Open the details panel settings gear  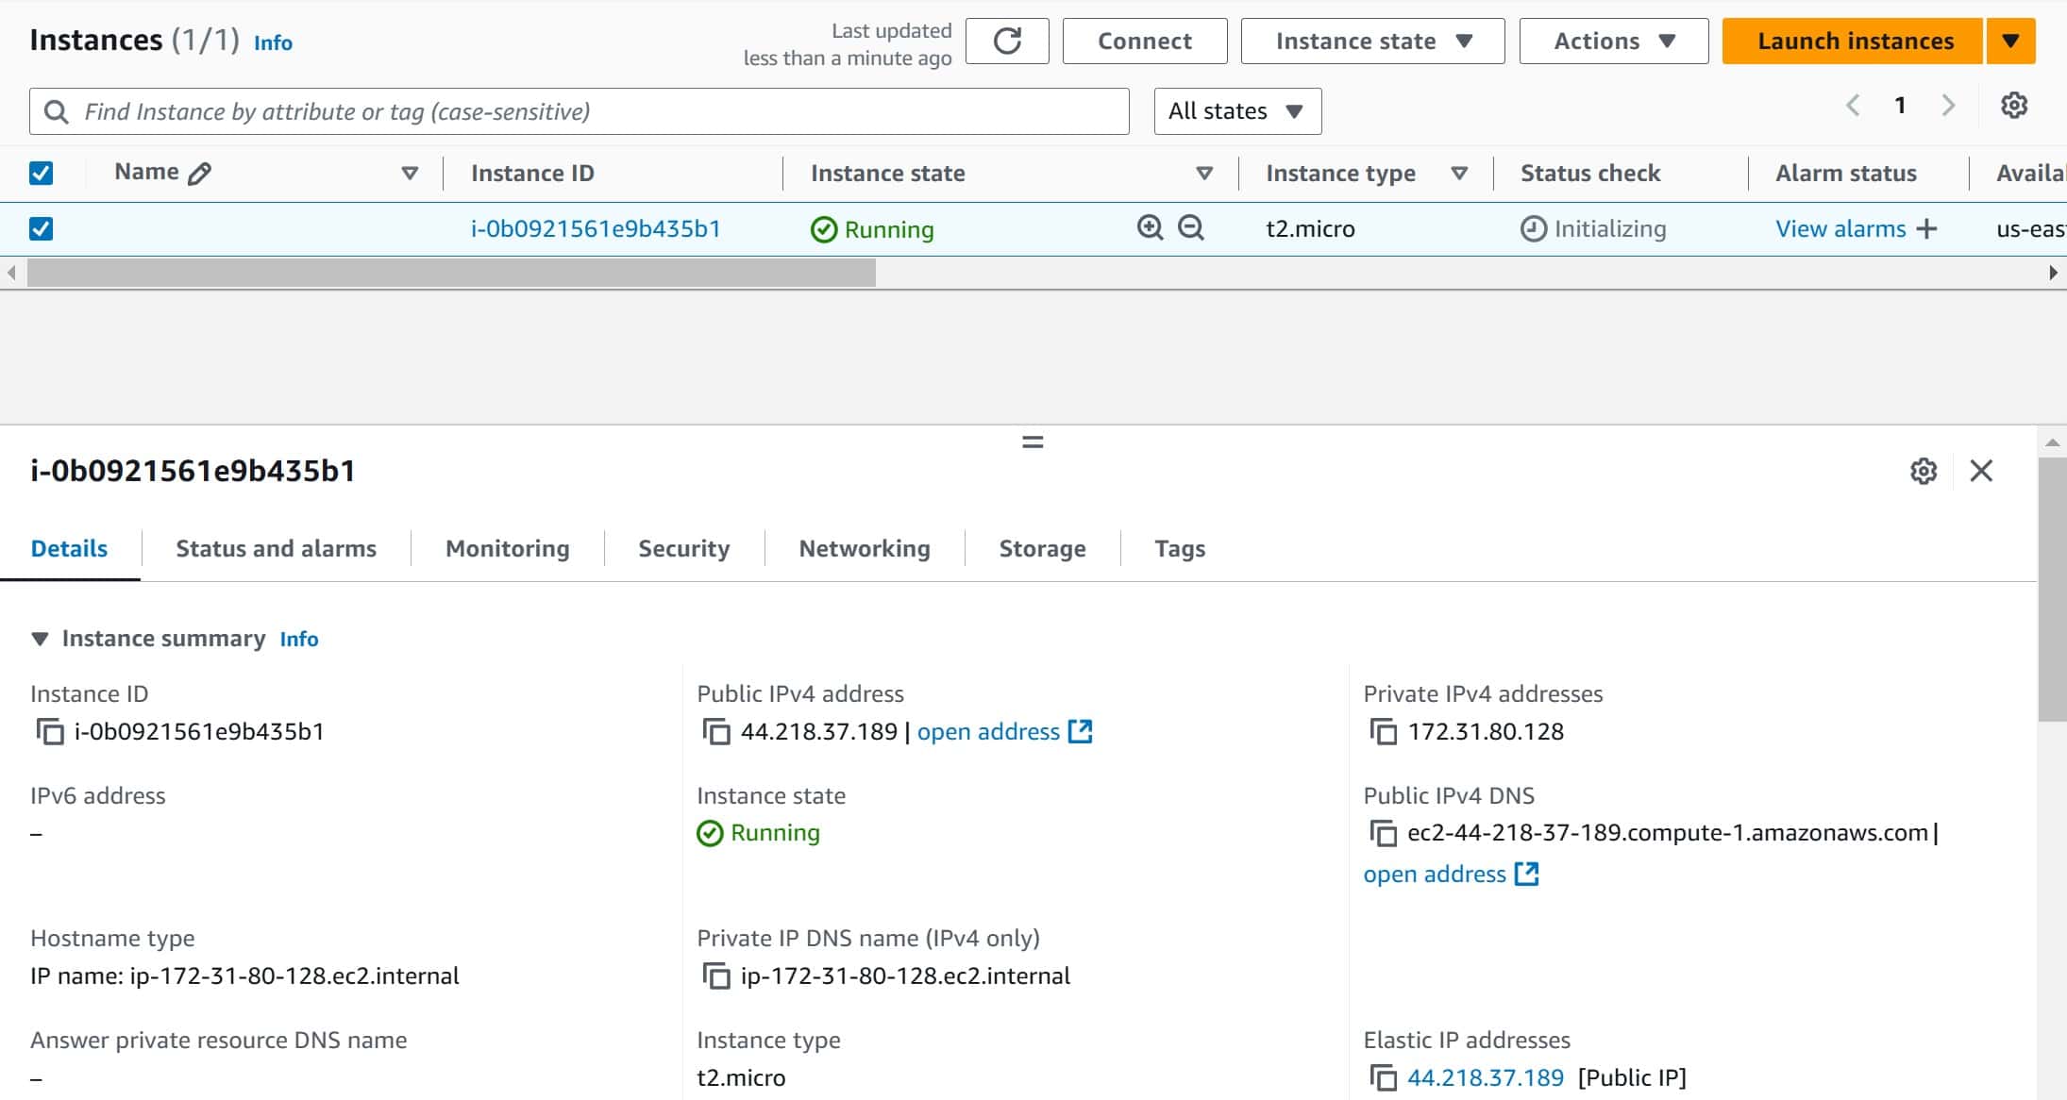(1922, 471)
